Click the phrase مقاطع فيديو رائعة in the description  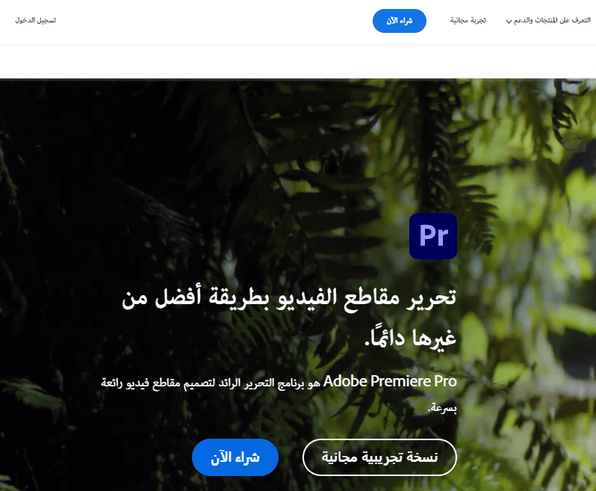pos(140,383)
